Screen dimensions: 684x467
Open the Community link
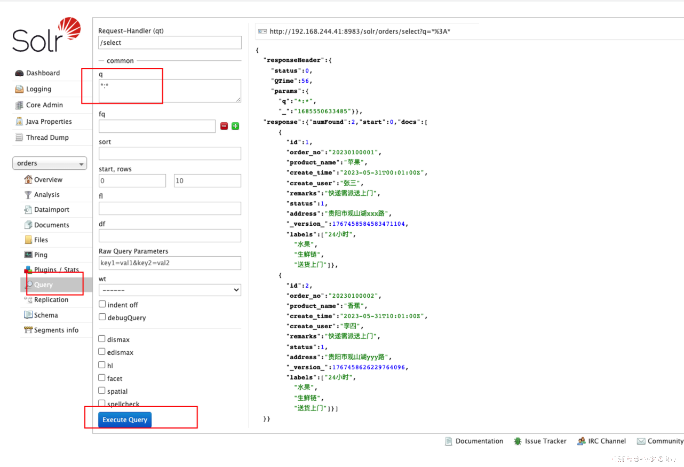[x=665, y=441]
